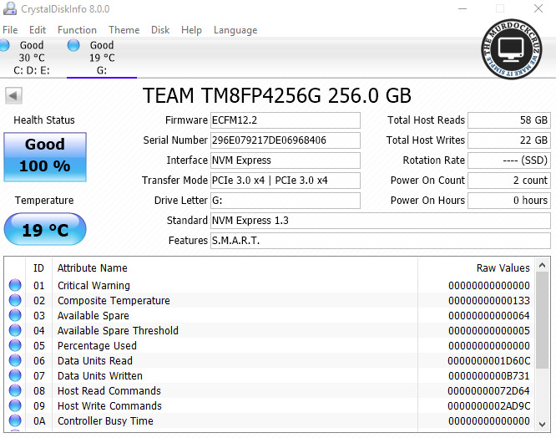Click the status orb for Critical Warning
This screenshot has height=438, width=556.
pos(15,285)
